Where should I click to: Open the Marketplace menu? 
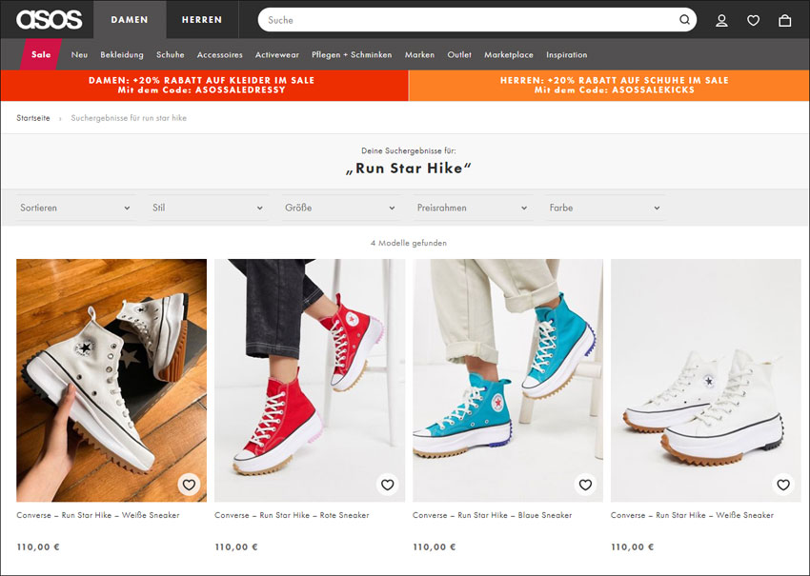tap(509, 54)
